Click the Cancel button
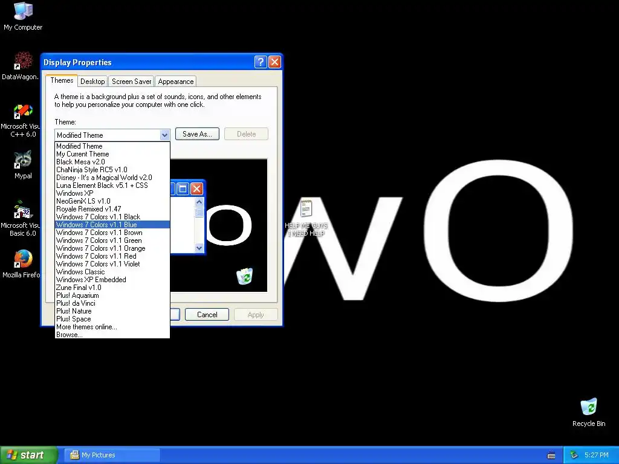The width and height of the screenshot is (619, 464). pos(207,314)
